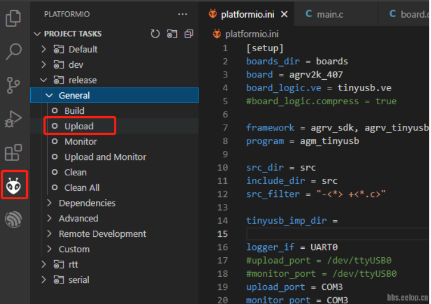Expand the Custom group
431x304 pixels.
click(49, 249)
